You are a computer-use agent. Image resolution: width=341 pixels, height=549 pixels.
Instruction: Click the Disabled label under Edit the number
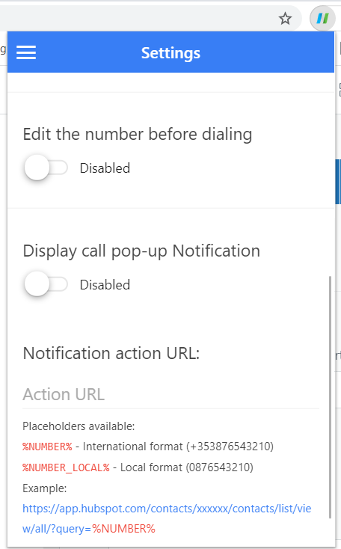105,168
